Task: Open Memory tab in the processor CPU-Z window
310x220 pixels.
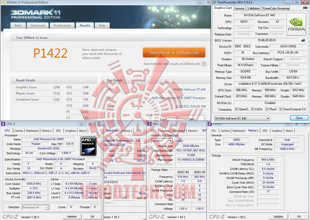Action: point(46,130)
